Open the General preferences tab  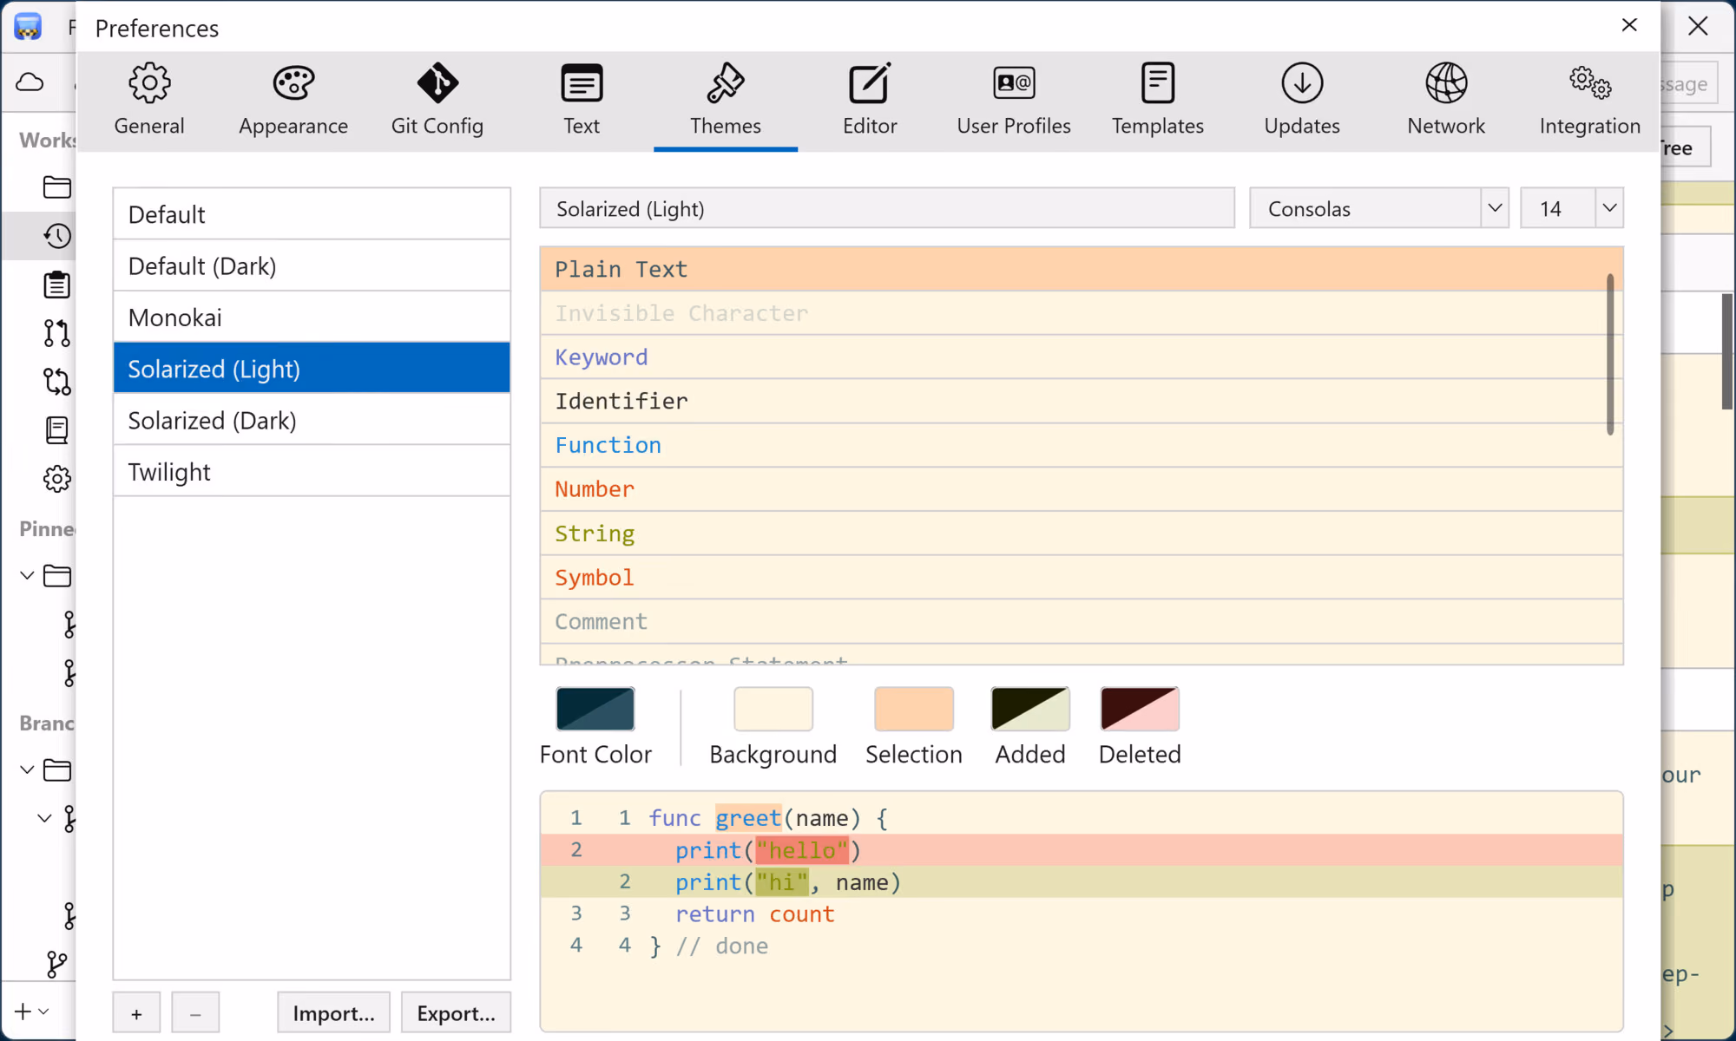point(149,101)
